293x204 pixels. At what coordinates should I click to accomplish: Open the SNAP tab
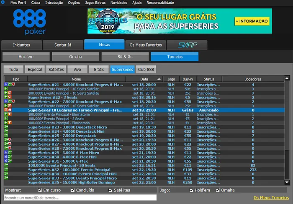(x=187, y=45)
